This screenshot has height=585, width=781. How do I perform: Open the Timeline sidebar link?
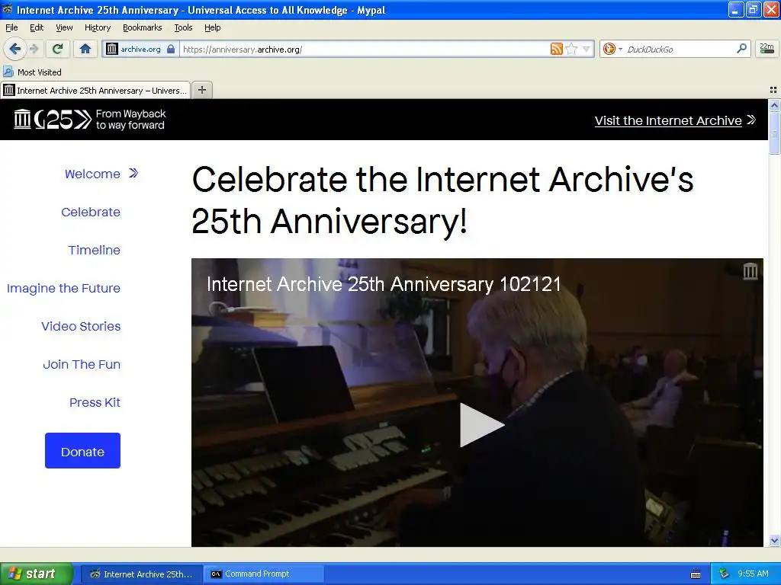94,250
